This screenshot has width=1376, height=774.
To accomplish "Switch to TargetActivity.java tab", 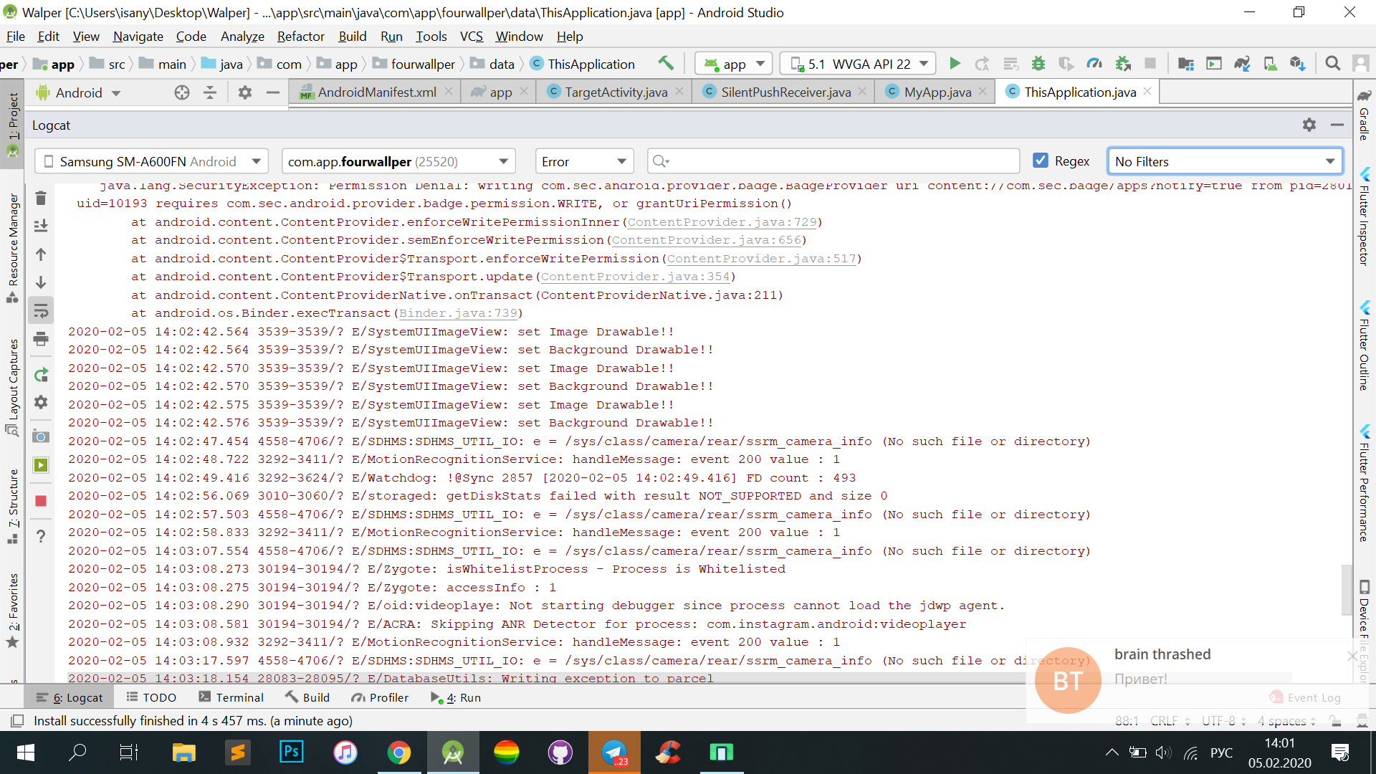I will coord(616,92).
